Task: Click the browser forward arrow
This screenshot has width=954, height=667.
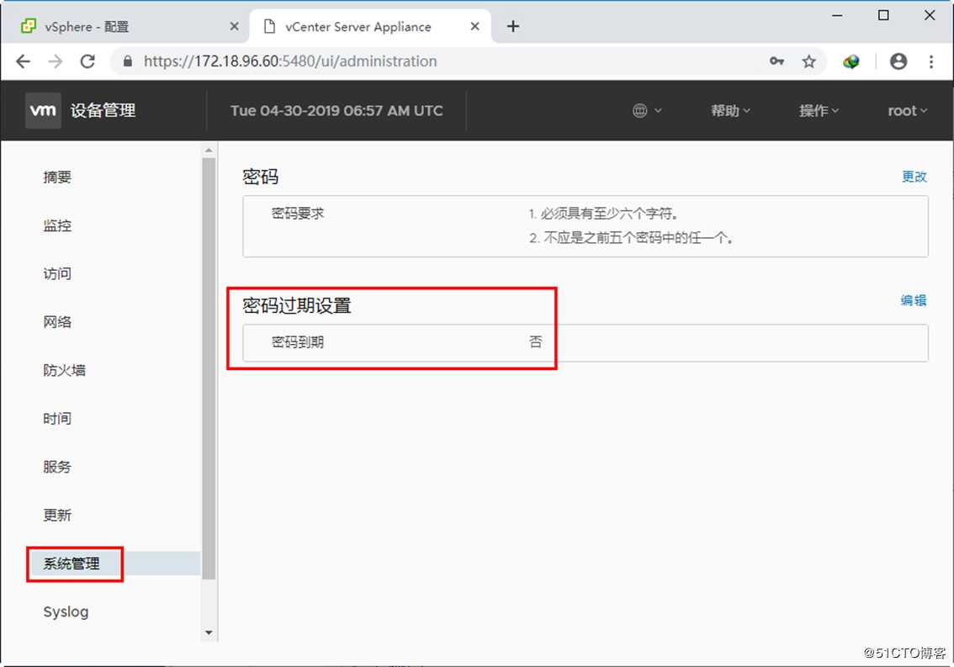Action: 56,61
